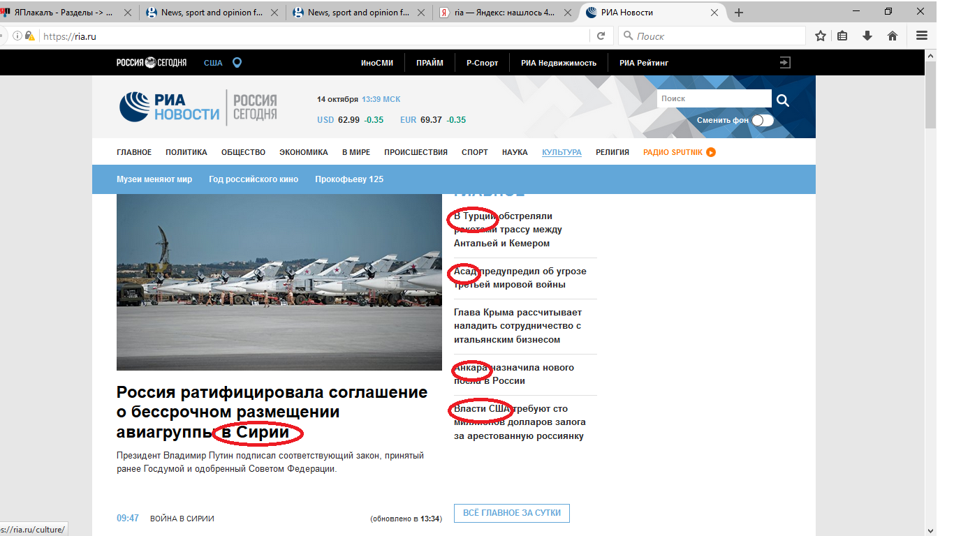Image resolution: width=954 pixels, height=536 pixels.
Task: Select В МИРЕ in the navigation
Action: pos(356,152)
